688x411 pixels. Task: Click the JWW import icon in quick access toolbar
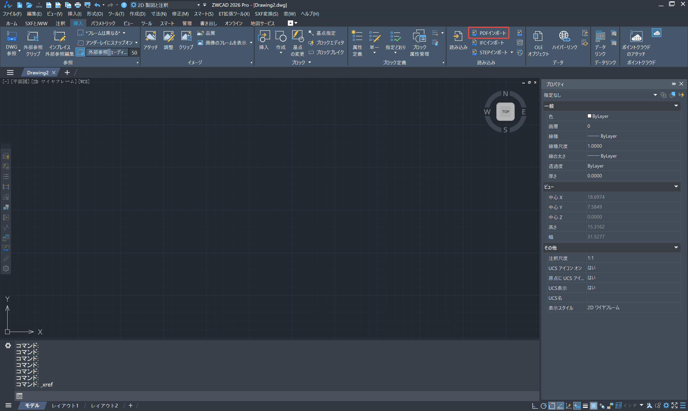(39, 5)
